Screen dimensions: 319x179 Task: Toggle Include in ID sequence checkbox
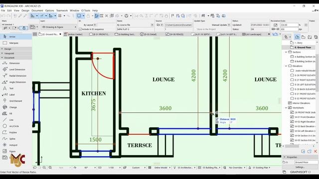click(x=80, y=29)
